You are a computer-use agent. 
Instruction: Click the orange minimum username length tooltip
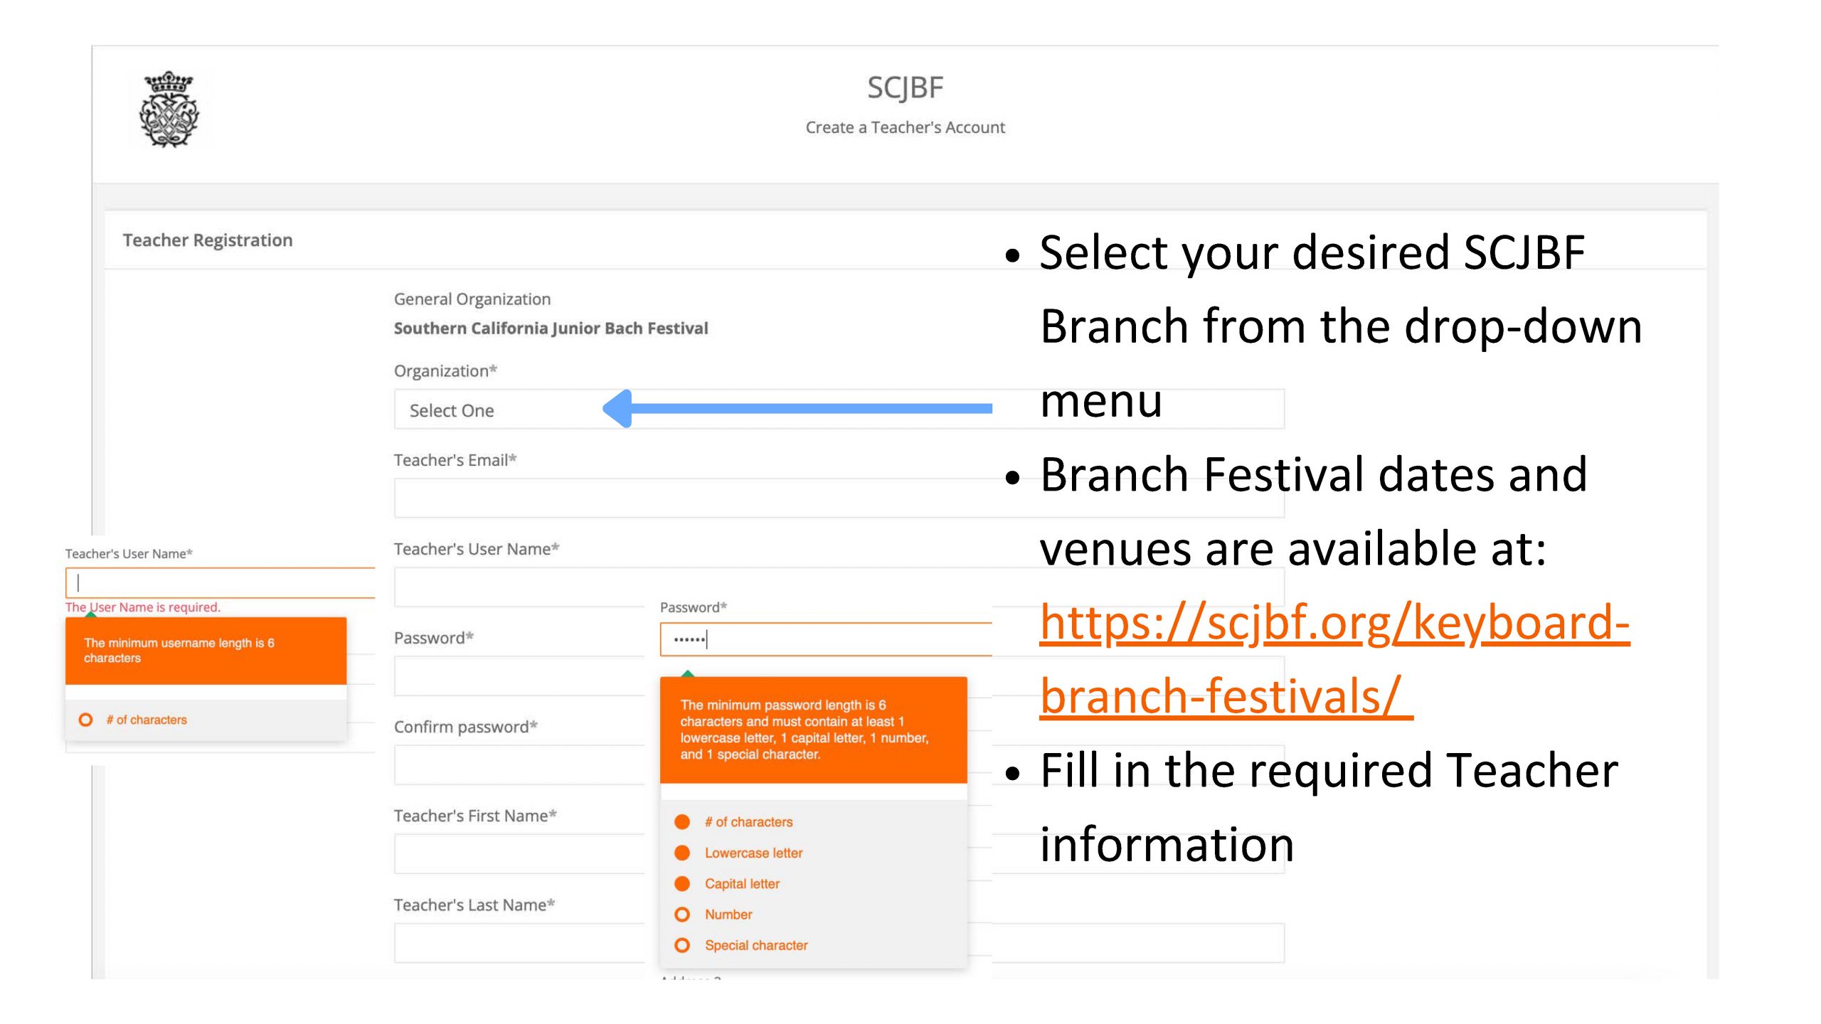(x=206, y=650)
